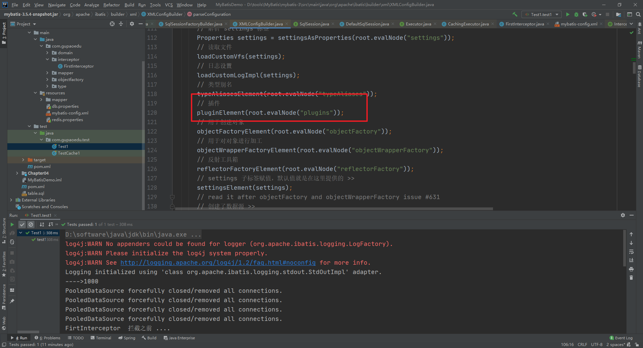Pin the Run tab
Image resolution: width=643 pixels, height=348 pixels.
pyautogui.click(x=12, y=301)
